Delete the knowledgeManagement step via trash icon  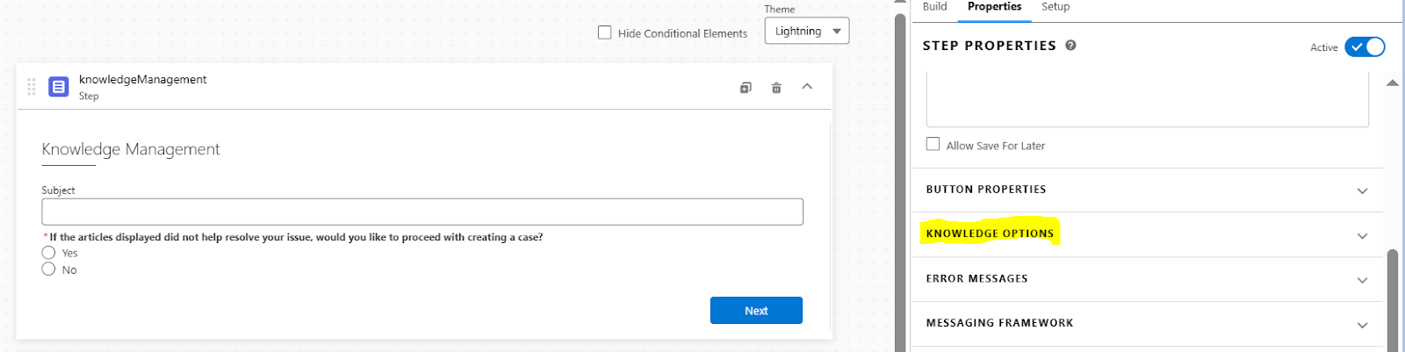(776, 88)
